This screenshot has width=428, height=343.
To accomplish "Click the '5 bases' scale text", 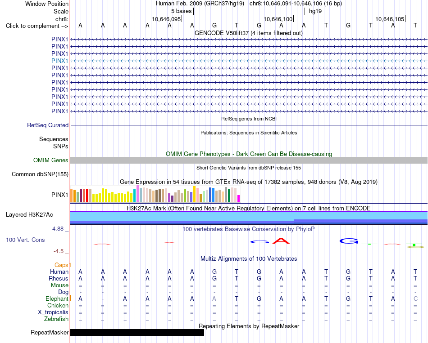I will point(181,11).
